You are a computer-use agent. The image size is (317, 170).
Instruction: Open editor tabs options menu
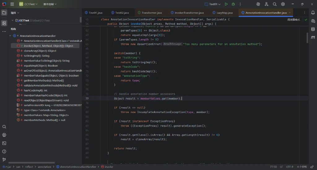point(305,12)
